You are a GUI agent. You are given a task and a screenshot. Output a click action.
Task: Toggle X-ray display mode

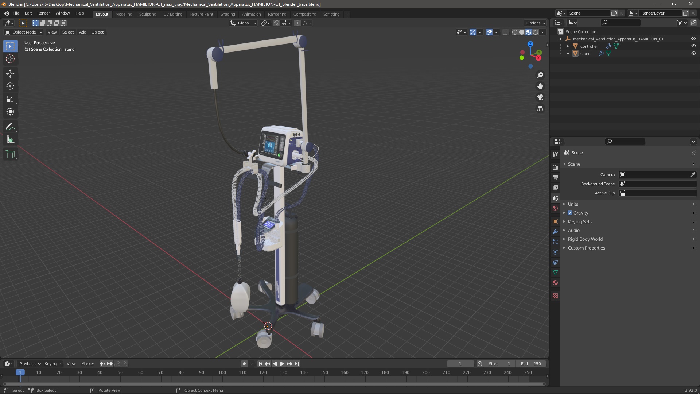(x=505, y=32)
